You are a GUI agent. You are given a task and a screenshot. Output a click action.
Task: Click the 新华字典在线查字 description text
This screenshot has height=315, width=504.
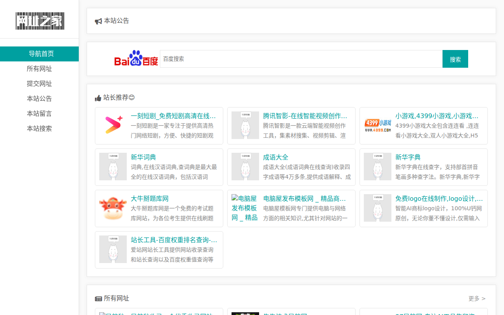pyautogui.click(x=438, y=172)
